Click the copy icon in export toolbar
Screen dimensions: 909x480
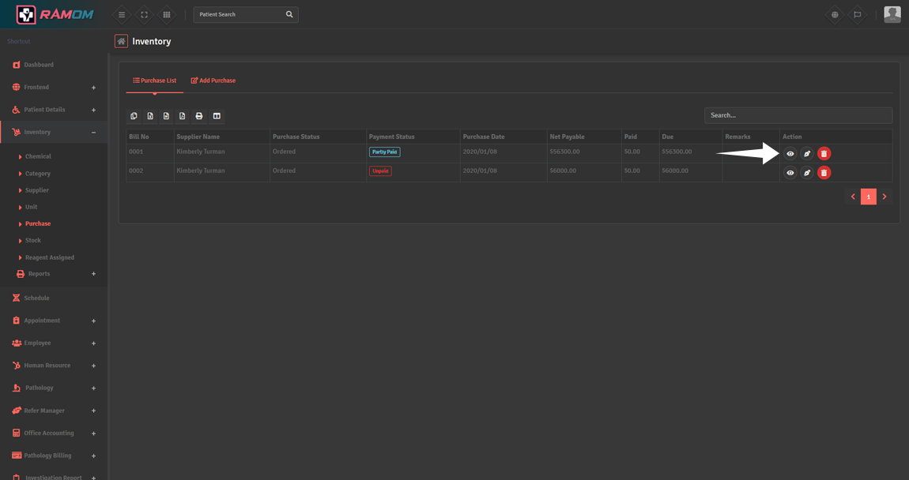point(134,116)
